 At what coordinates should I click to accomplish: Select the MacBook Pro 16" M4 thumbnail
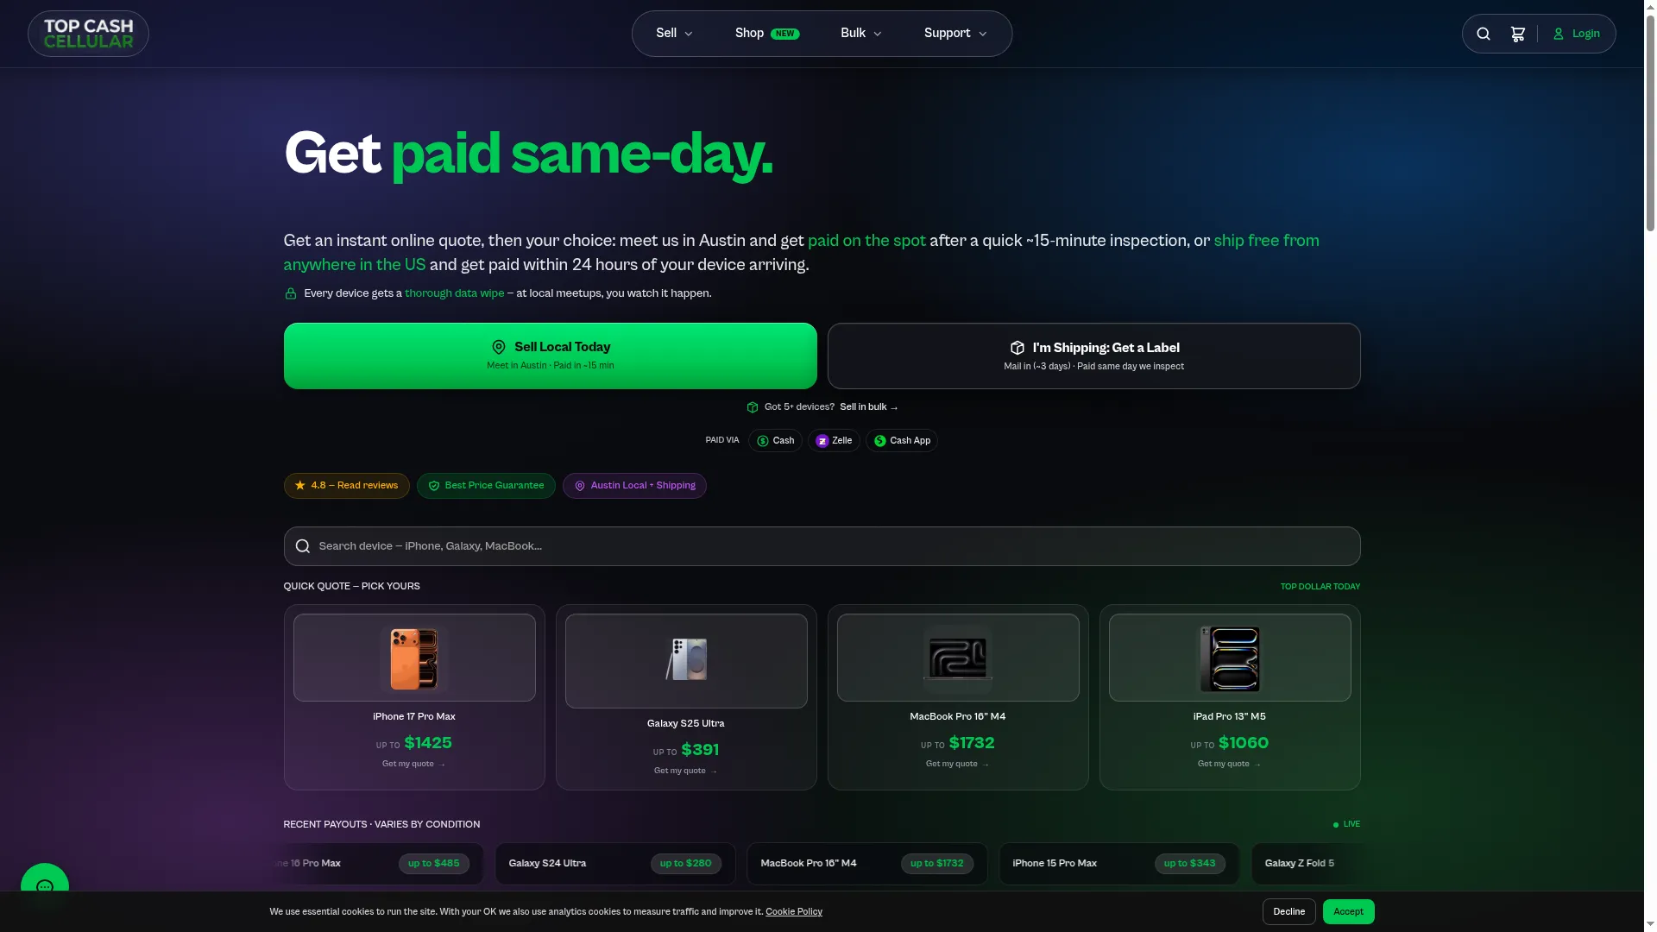pos(958,658)
